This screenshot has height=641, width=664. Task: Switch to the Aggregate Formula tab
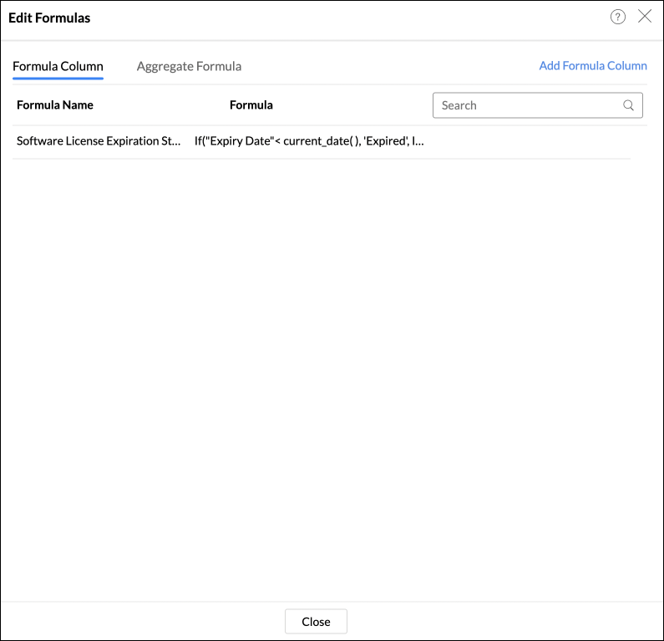[x=189, y=66]
